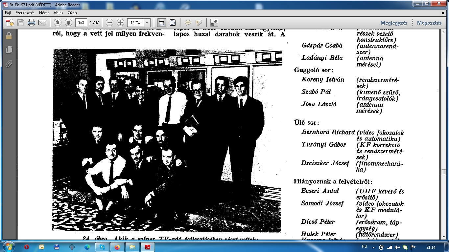Viewport: 449px width, 252px height.
Task: Open the Megosztás share pane
Action: [x=429, y=23]
